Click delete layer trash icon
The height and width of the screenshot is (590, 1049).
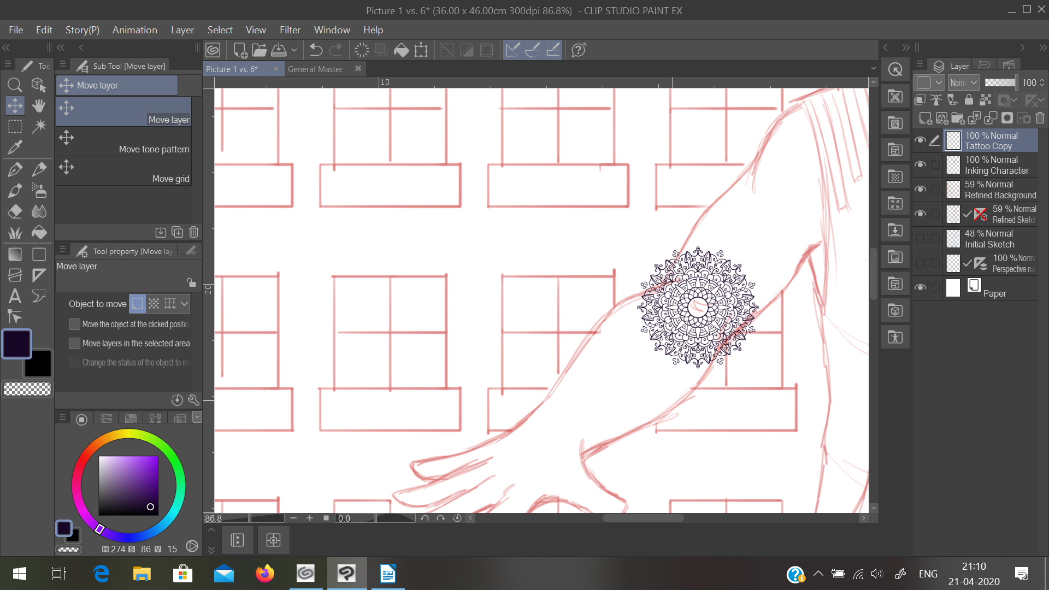[x=1040, y=118]
